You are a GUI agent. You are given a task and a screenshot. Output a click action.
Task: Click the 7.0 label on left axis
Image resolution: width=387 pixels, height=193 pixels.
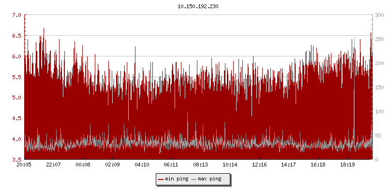[16, 15]
